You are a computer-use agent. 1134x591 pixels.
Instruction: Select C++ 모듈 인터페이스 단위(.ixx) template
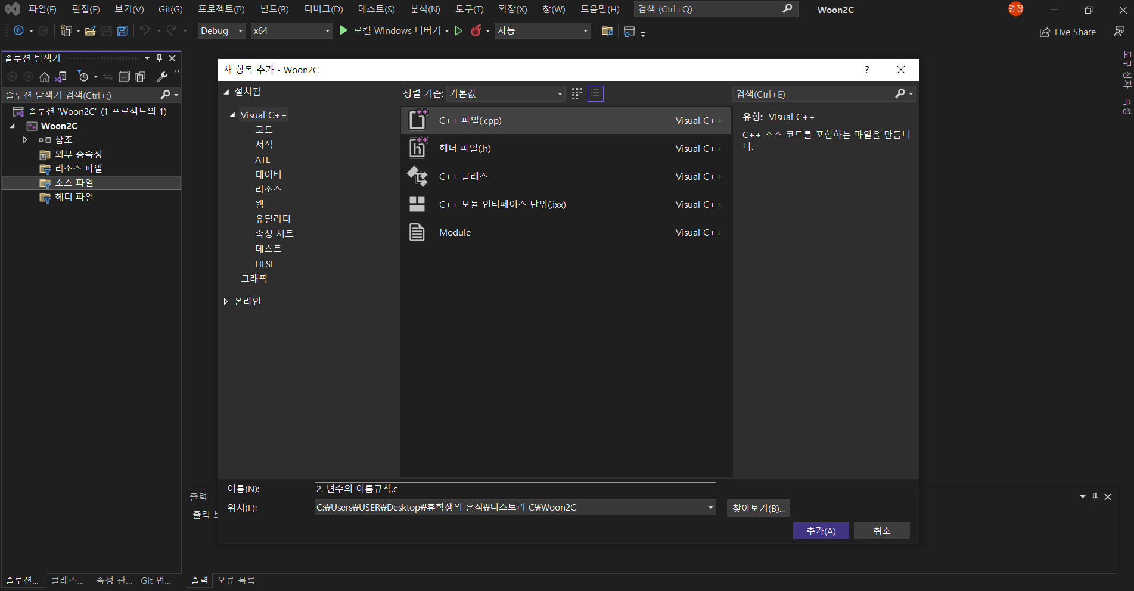566,204
